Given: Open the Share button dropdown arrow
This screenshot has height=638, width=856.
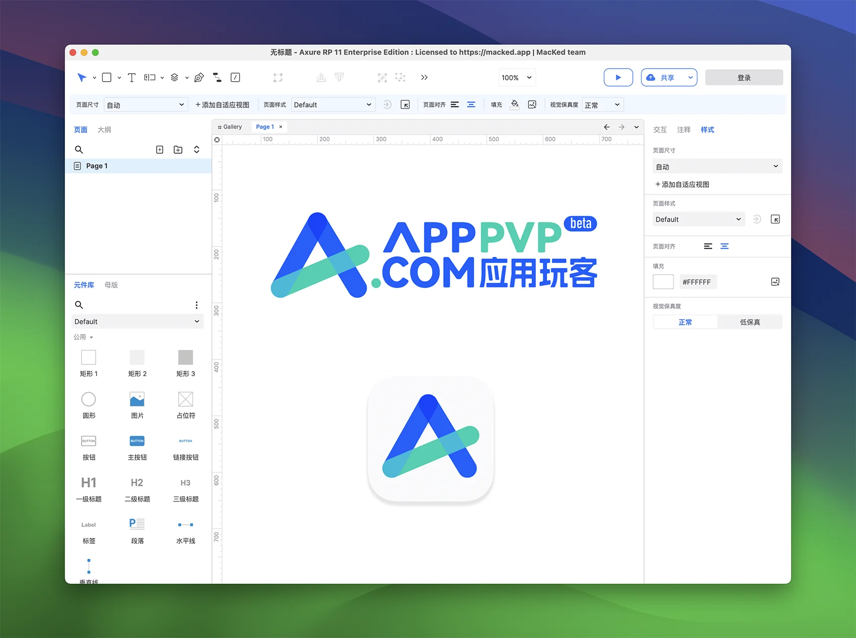Looking at the screenshot, I should click(x=690, y=77).
